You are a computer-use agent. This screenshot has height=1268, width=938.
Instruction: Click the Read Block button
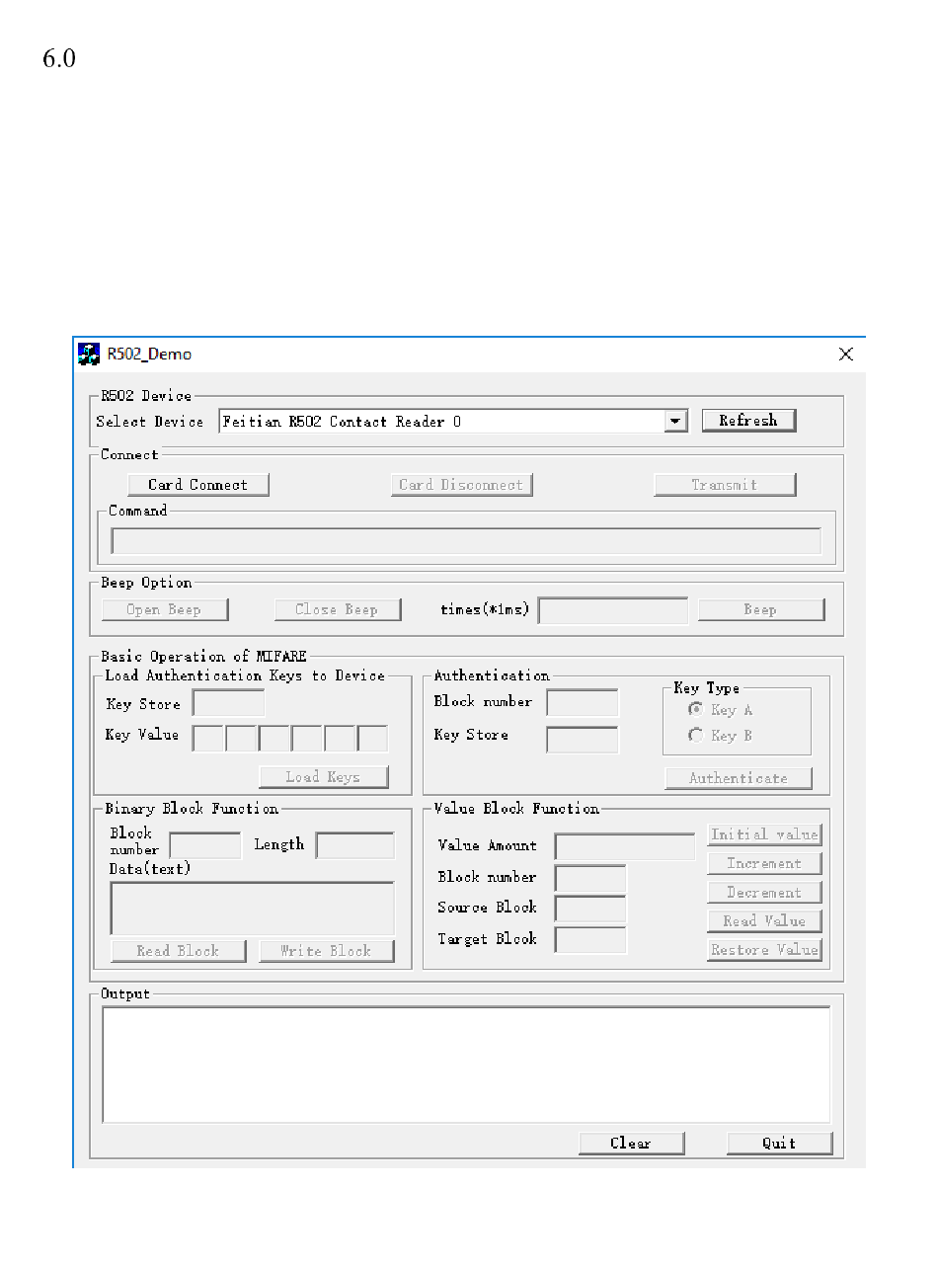pos(179,951)
